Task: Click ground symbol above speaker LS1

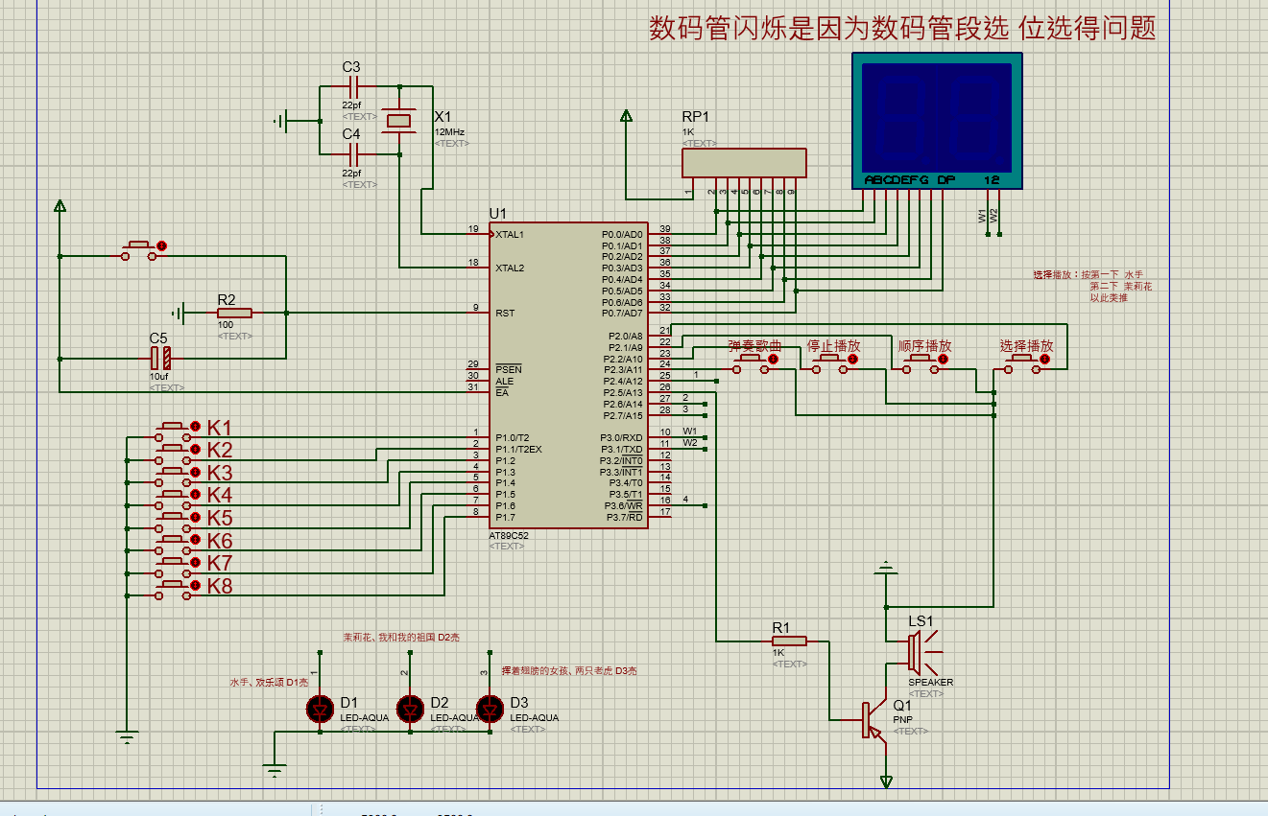Action: point(885,568)
